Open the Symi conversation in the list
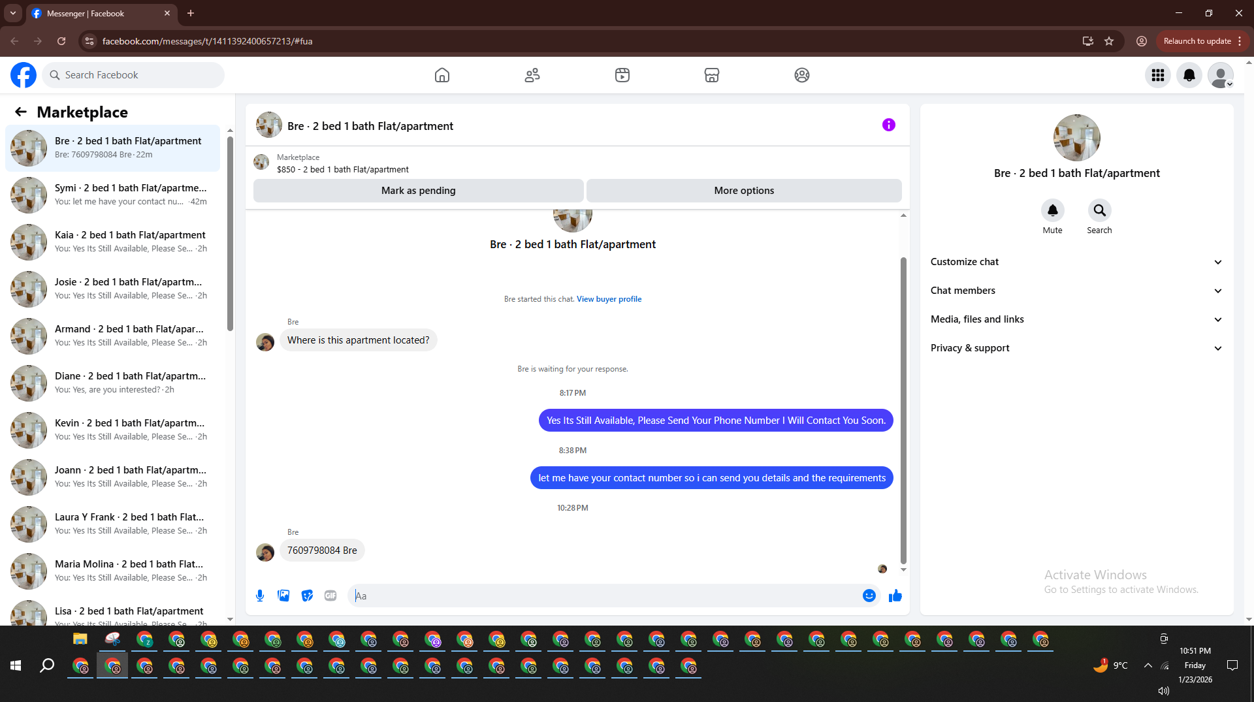 pyautogui.click(x=112, y=195)
